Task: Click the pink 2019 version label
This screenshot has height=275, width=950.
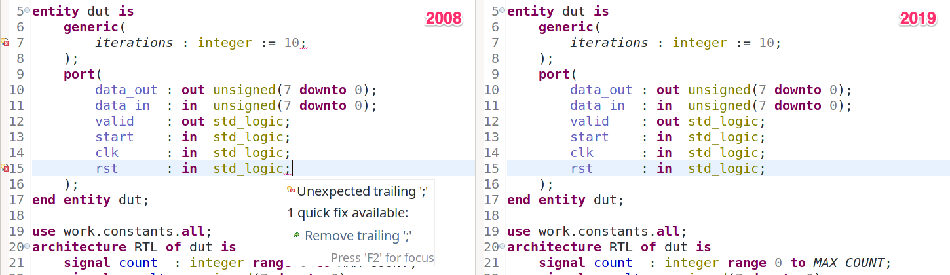Action: (918, 19)
